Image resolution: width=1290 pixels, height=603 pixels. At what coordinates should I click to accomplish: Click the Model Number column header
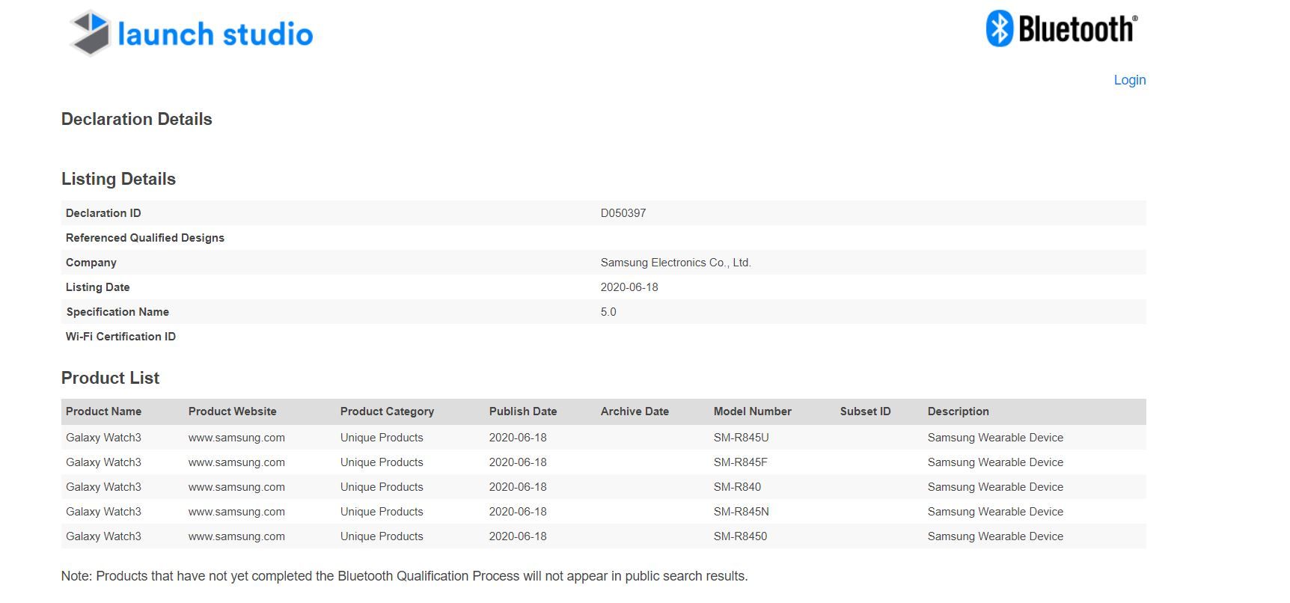coord(753,411)
